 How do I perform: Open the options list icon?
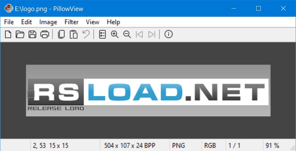(102, 34)
